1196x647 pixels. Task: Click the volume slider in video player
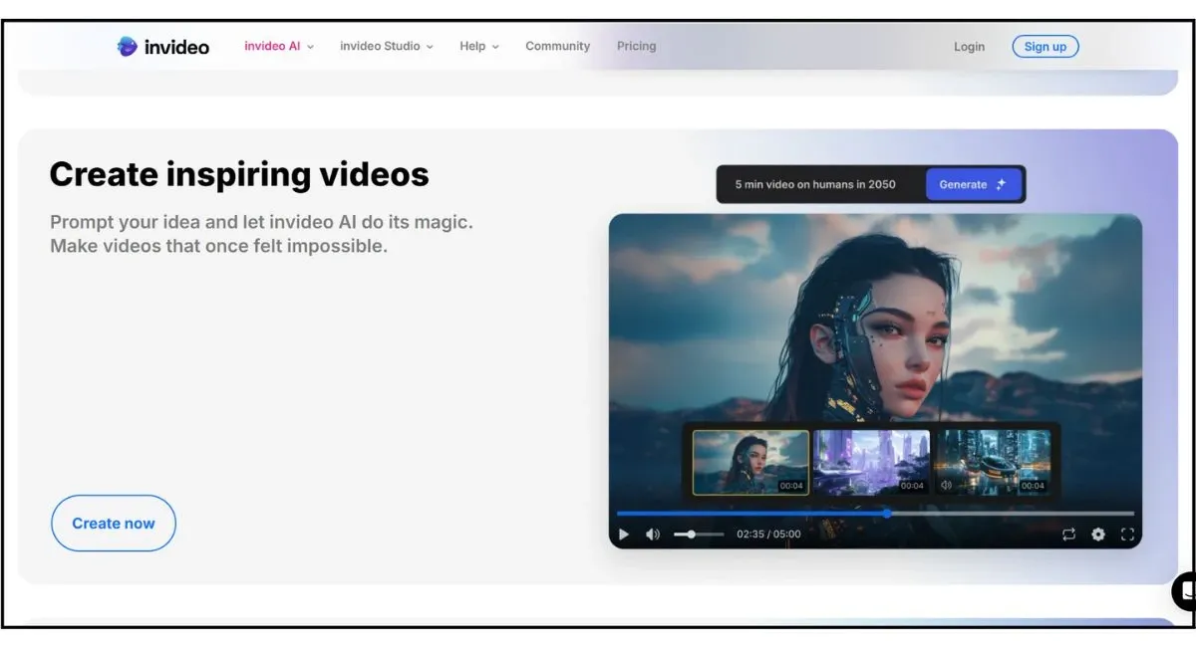699,535
